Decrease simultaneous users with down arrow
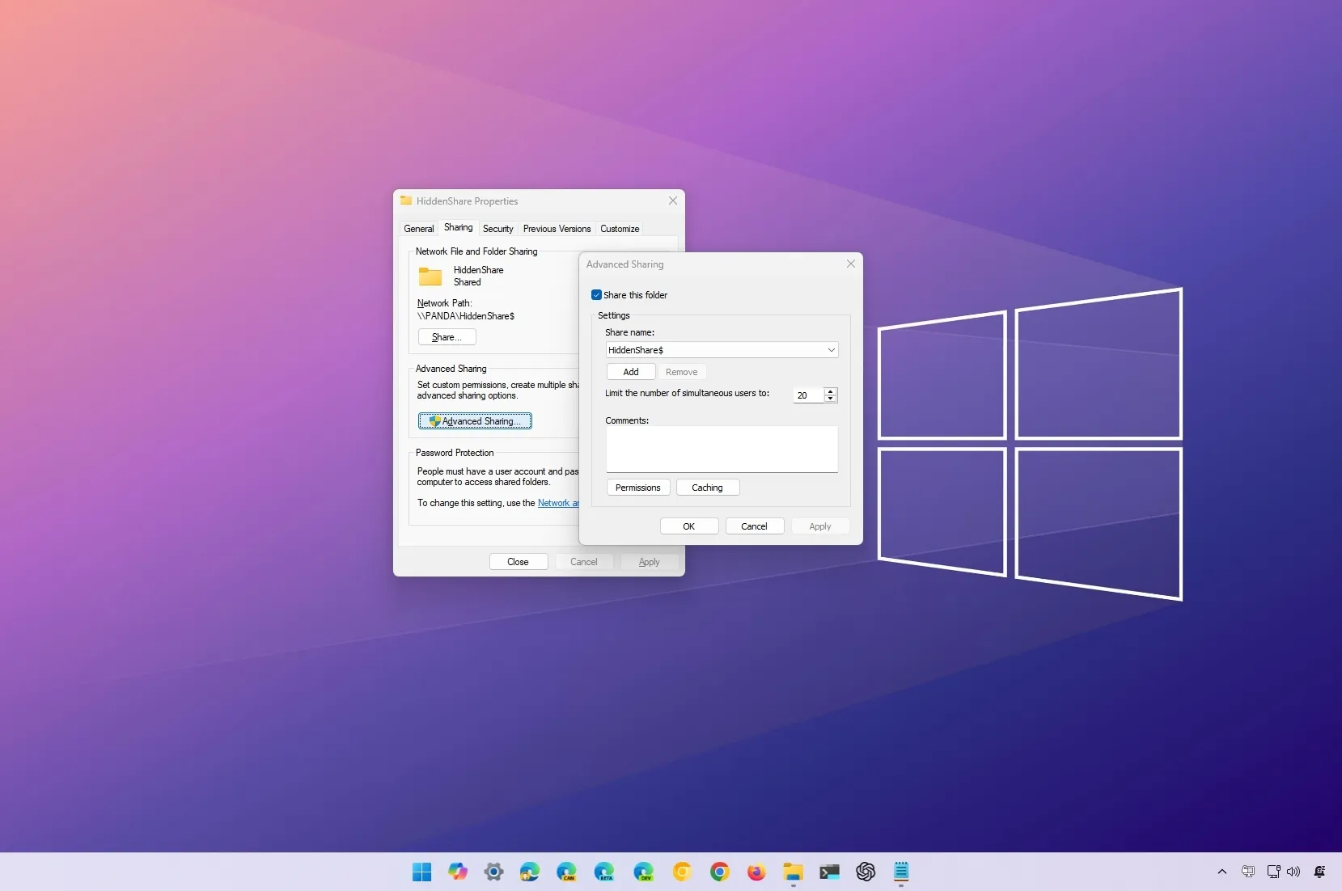This screenshot has height=891, width=1342. click(830, 399)
